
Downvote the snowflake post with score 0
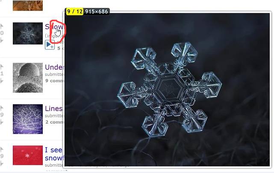2,40
